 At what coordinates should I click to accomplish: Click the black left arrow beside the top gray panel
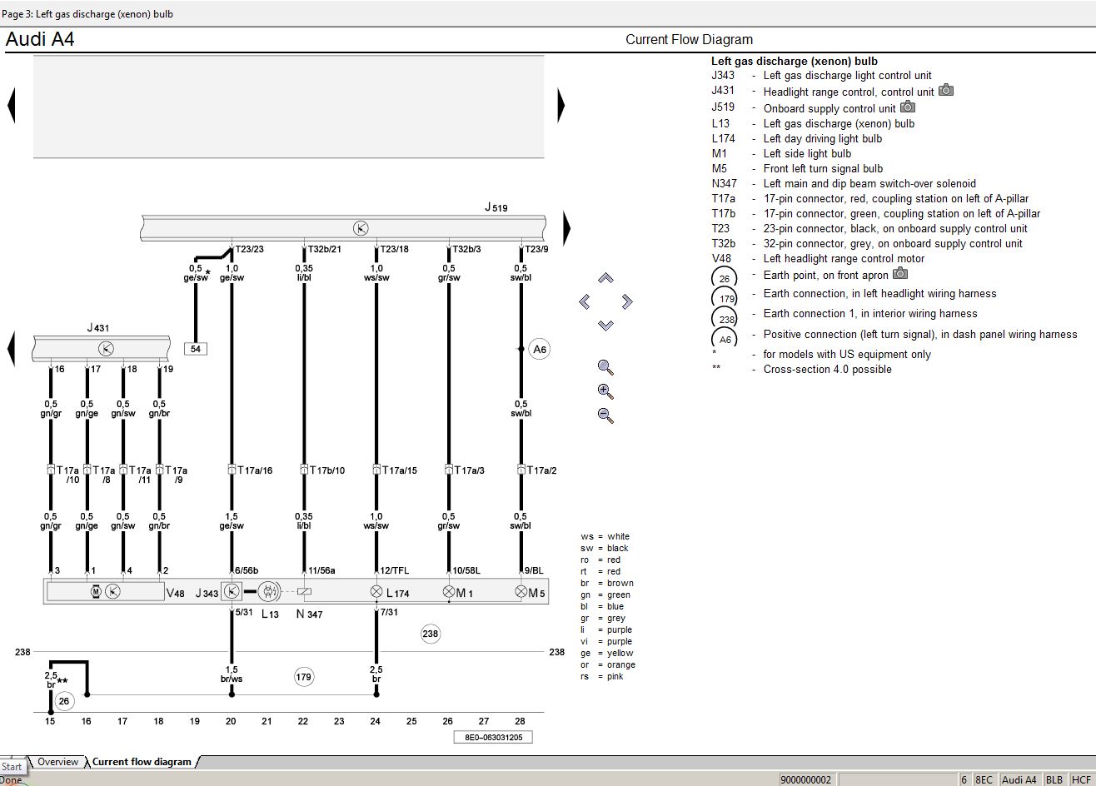(11, 107)
